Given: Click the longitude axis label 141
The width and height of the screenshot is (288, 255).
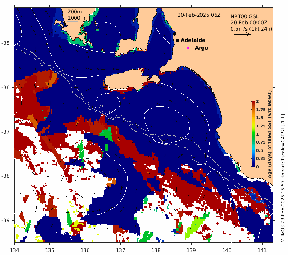Looking at the screenshot, I should click(x=262, y=250).
